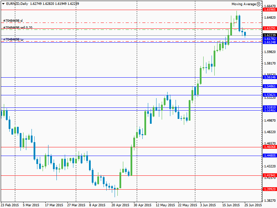Image resolution: width=277 pixels, height=208 pixels.
Task: Click the 12 May 2015 date label
Action: click(x=165, y=205)
